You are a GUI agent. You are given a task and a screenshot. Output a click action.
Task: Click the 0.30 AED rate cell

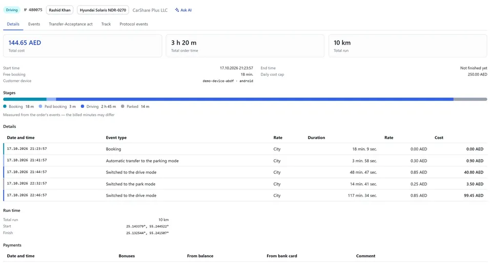(x=419, y=161)
